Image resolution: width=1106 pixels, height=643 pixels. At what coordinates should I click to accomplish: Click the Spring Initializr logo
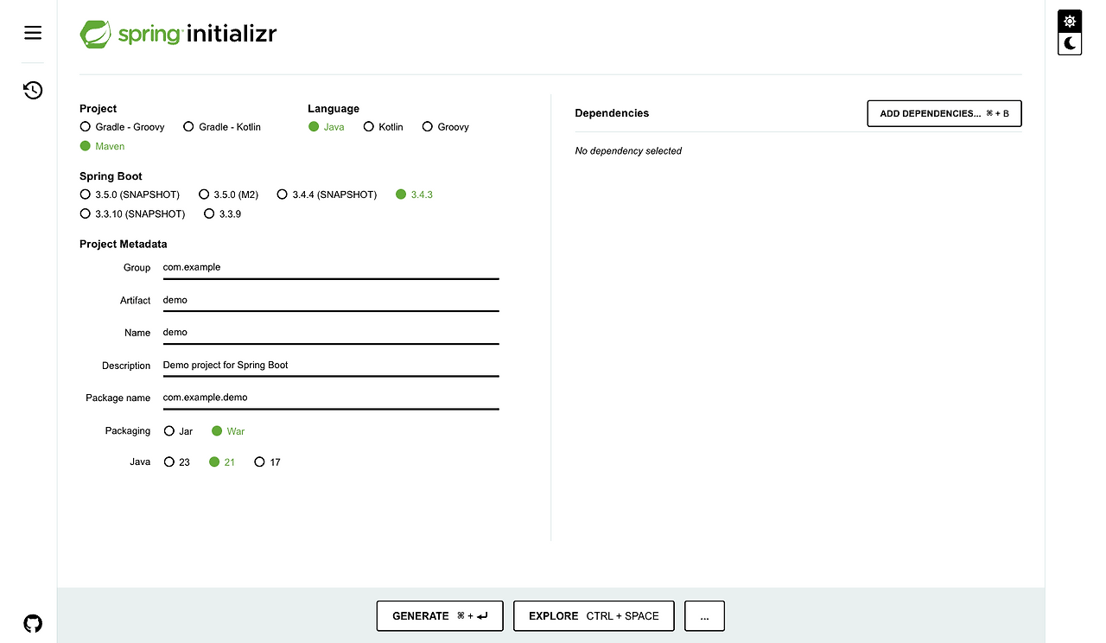178,34
